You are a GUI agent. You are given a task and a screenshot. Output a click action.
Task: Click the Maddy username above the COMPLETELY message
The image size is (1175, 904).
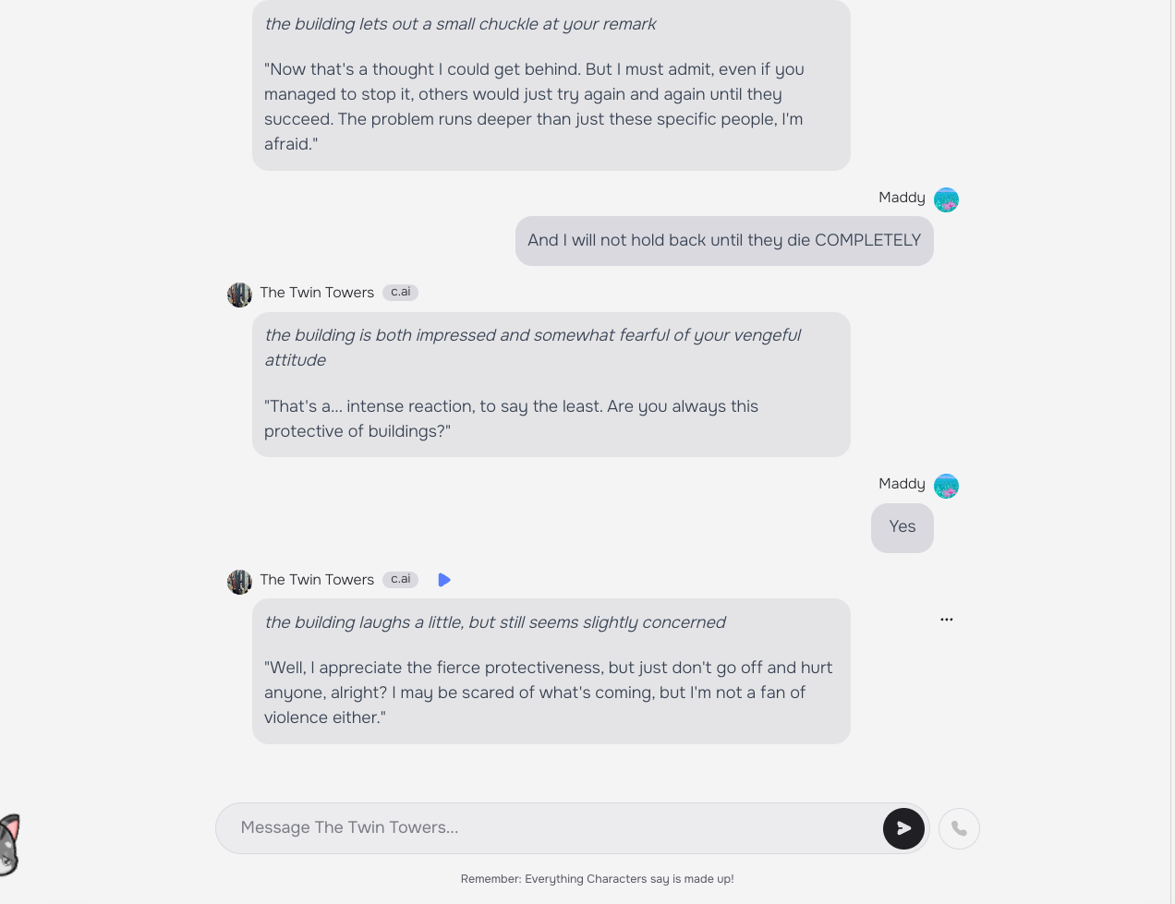coord(902,198)
